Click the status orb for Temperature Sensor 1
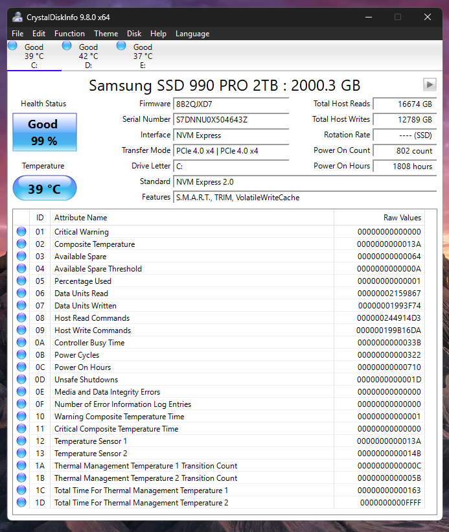This screenshot has width=449, height=532. point(21,441)
